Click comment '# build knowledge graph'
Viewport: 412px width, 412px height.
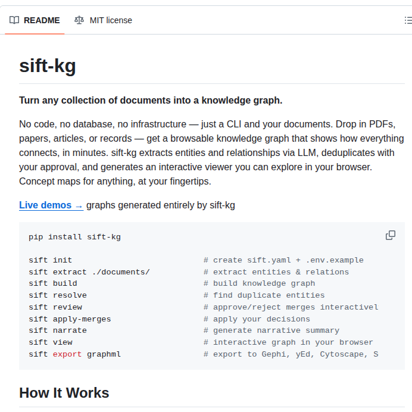[260, 283]
